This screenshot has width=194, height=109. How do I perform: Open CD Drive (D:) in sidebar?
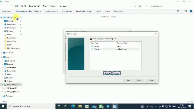12,88
